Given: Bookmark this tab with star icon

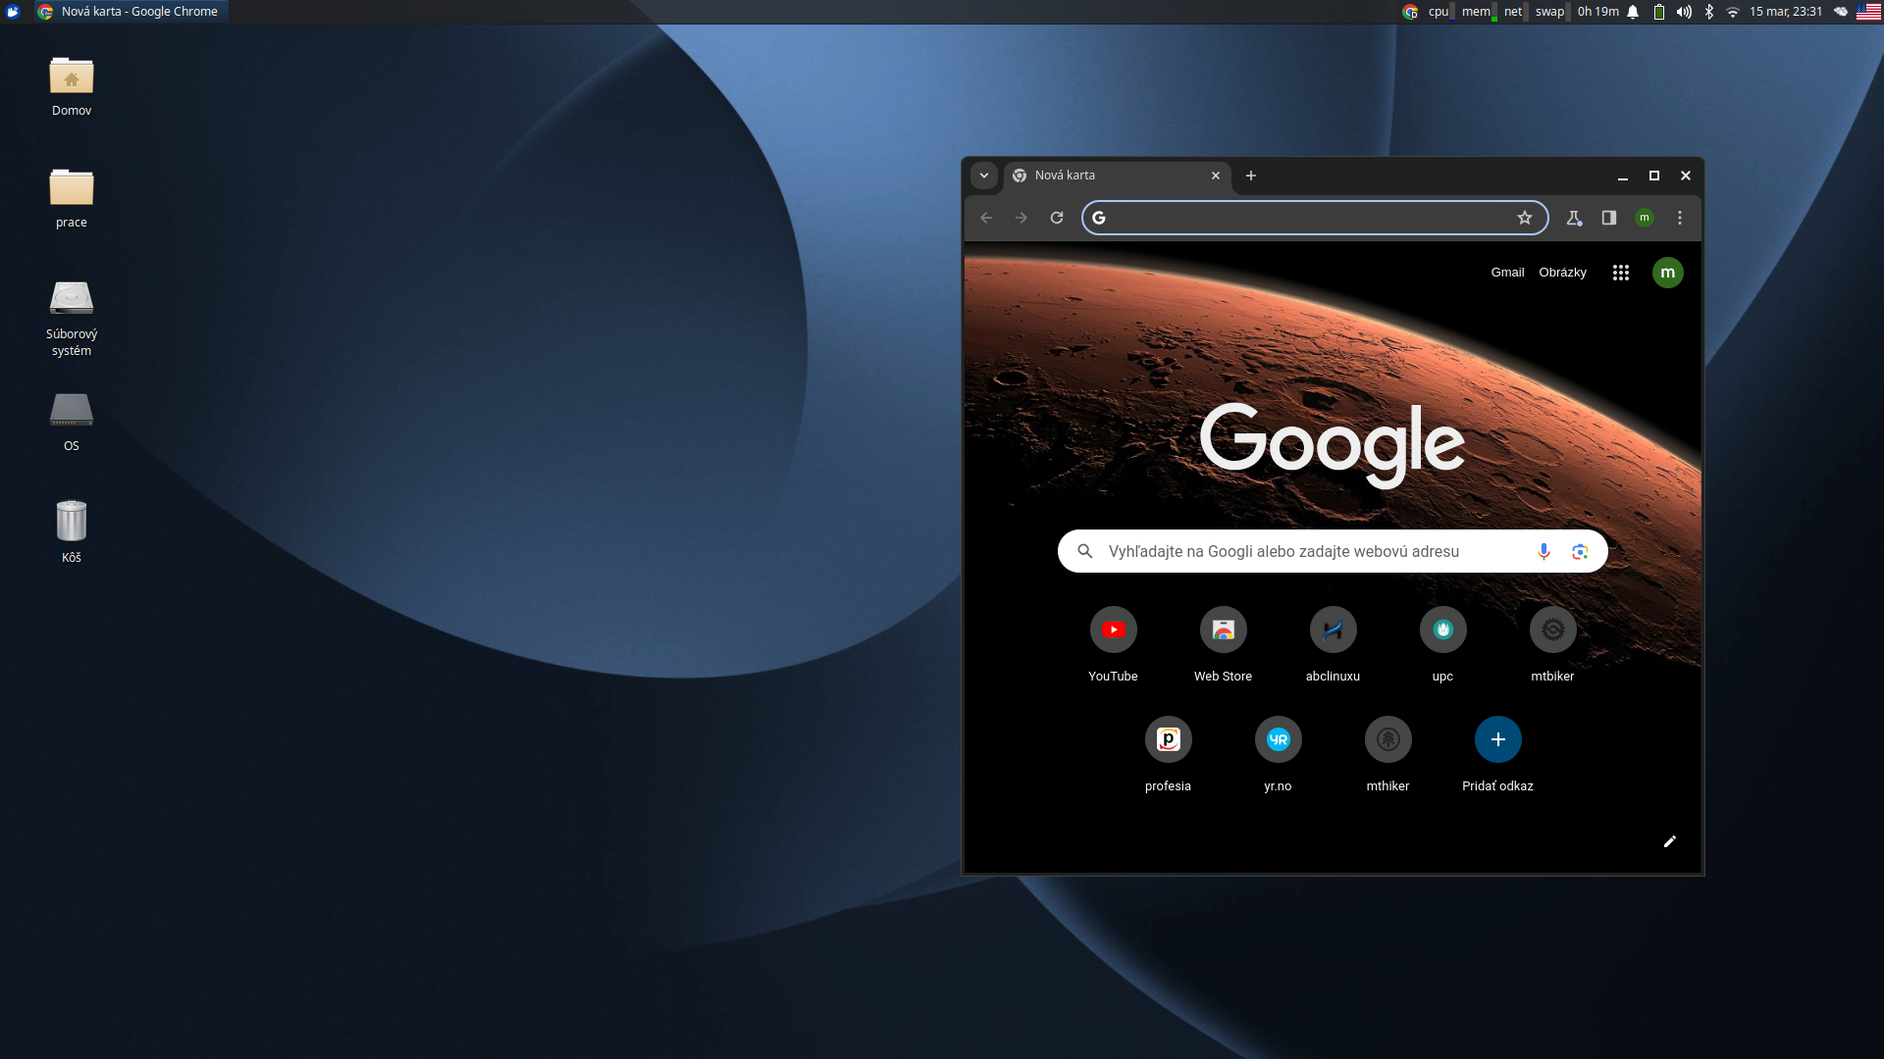Looking at the screenshot, I should [x=1525, y=218].
